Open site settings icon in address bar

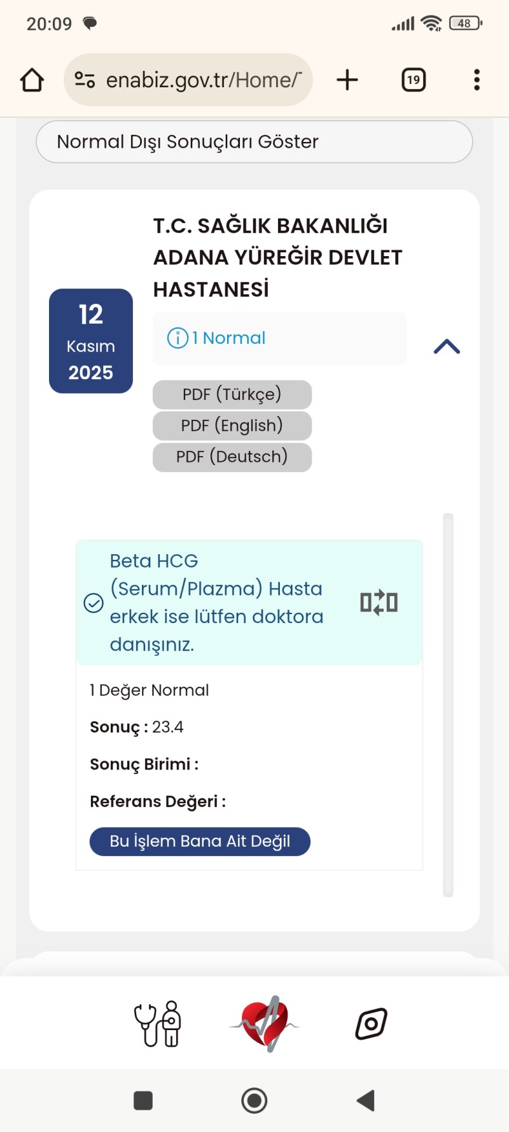point(85,80)
